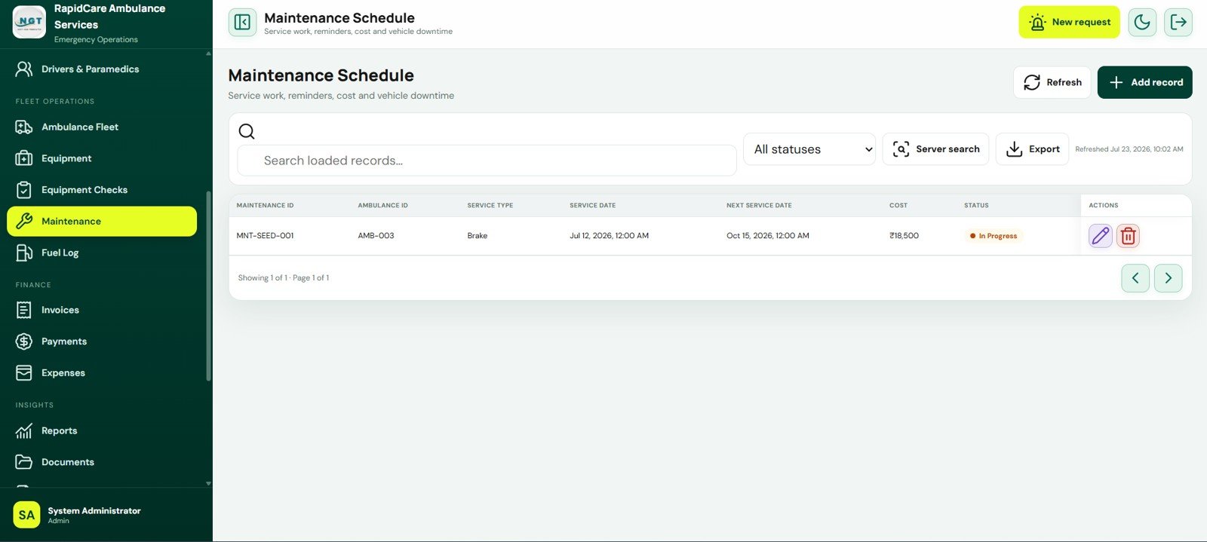Click the RapidCare NGT logo
Viewport: 1207px width, 542px height.
29,22
